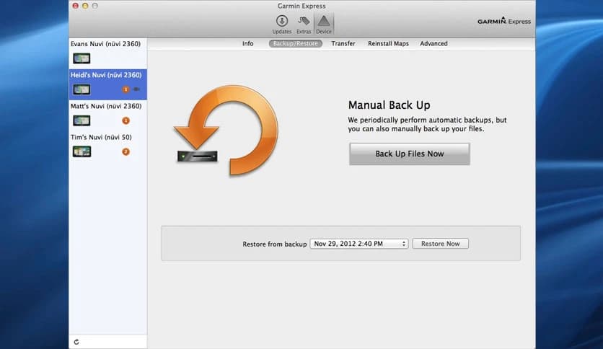Close the Garmin Express window
Screen dimensions: 603x349
75,6
